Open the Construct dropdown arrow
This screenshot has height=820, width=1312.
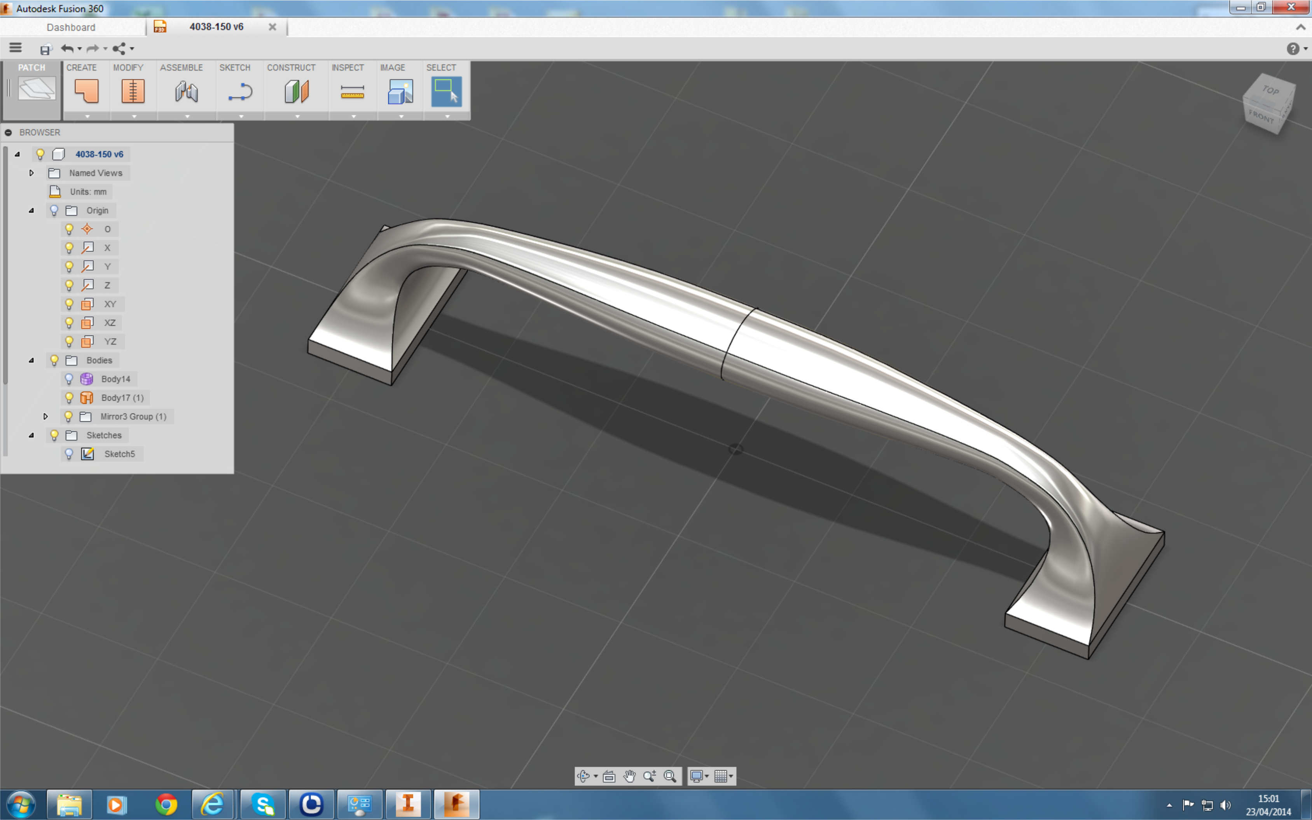click(x=297, y=116)
